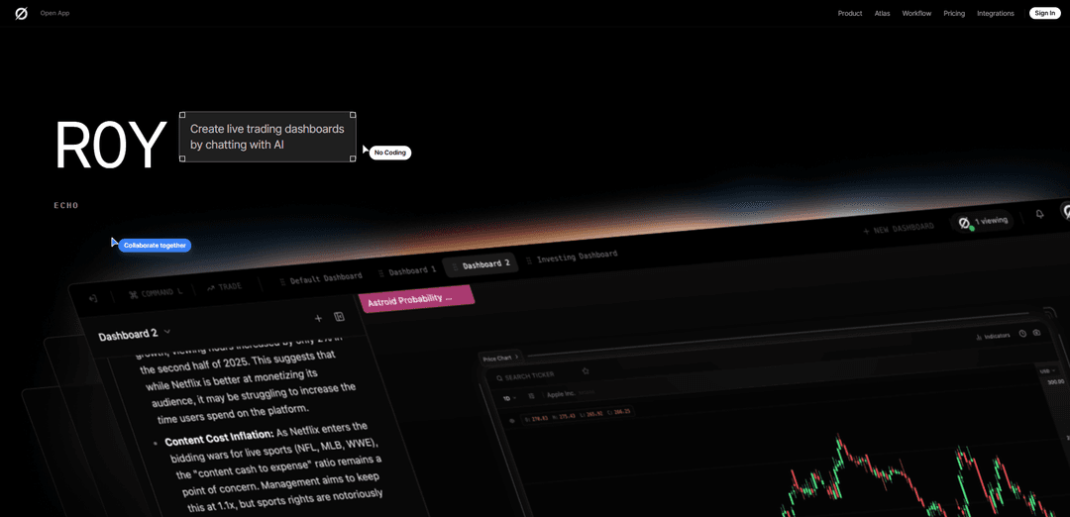Click the Open App link
Viewport: 1070px width, 517px height.
tap(54, 13)
